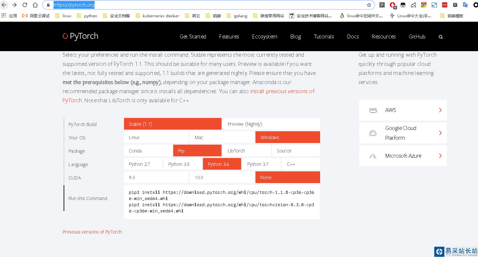Image resolution: width=478 pixels, height=257 pixels.
Task: Select CUDA version 9.0
Action: pos(156,177)
